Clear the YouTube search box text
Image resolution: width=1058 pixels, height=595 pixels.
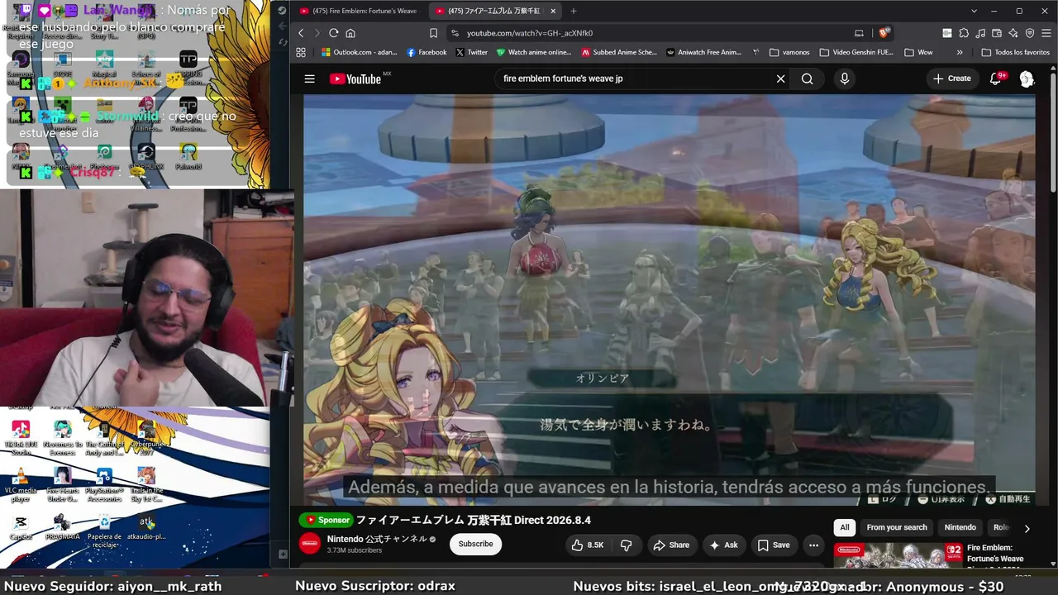(x=780, y=79)
